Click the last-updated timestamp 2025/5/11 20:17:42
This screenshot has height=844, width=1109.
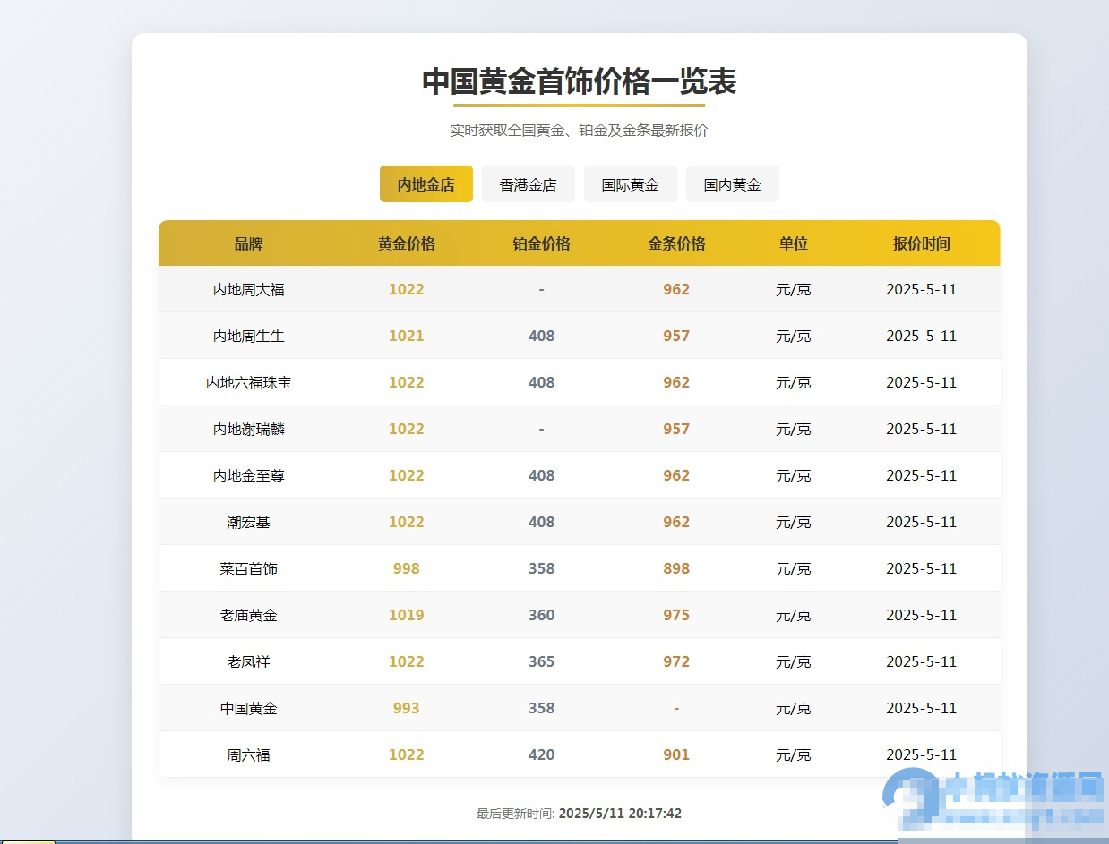click(x=619, y=814)
